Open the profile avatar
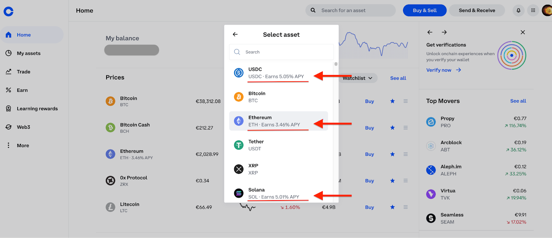 click(547, 10)
